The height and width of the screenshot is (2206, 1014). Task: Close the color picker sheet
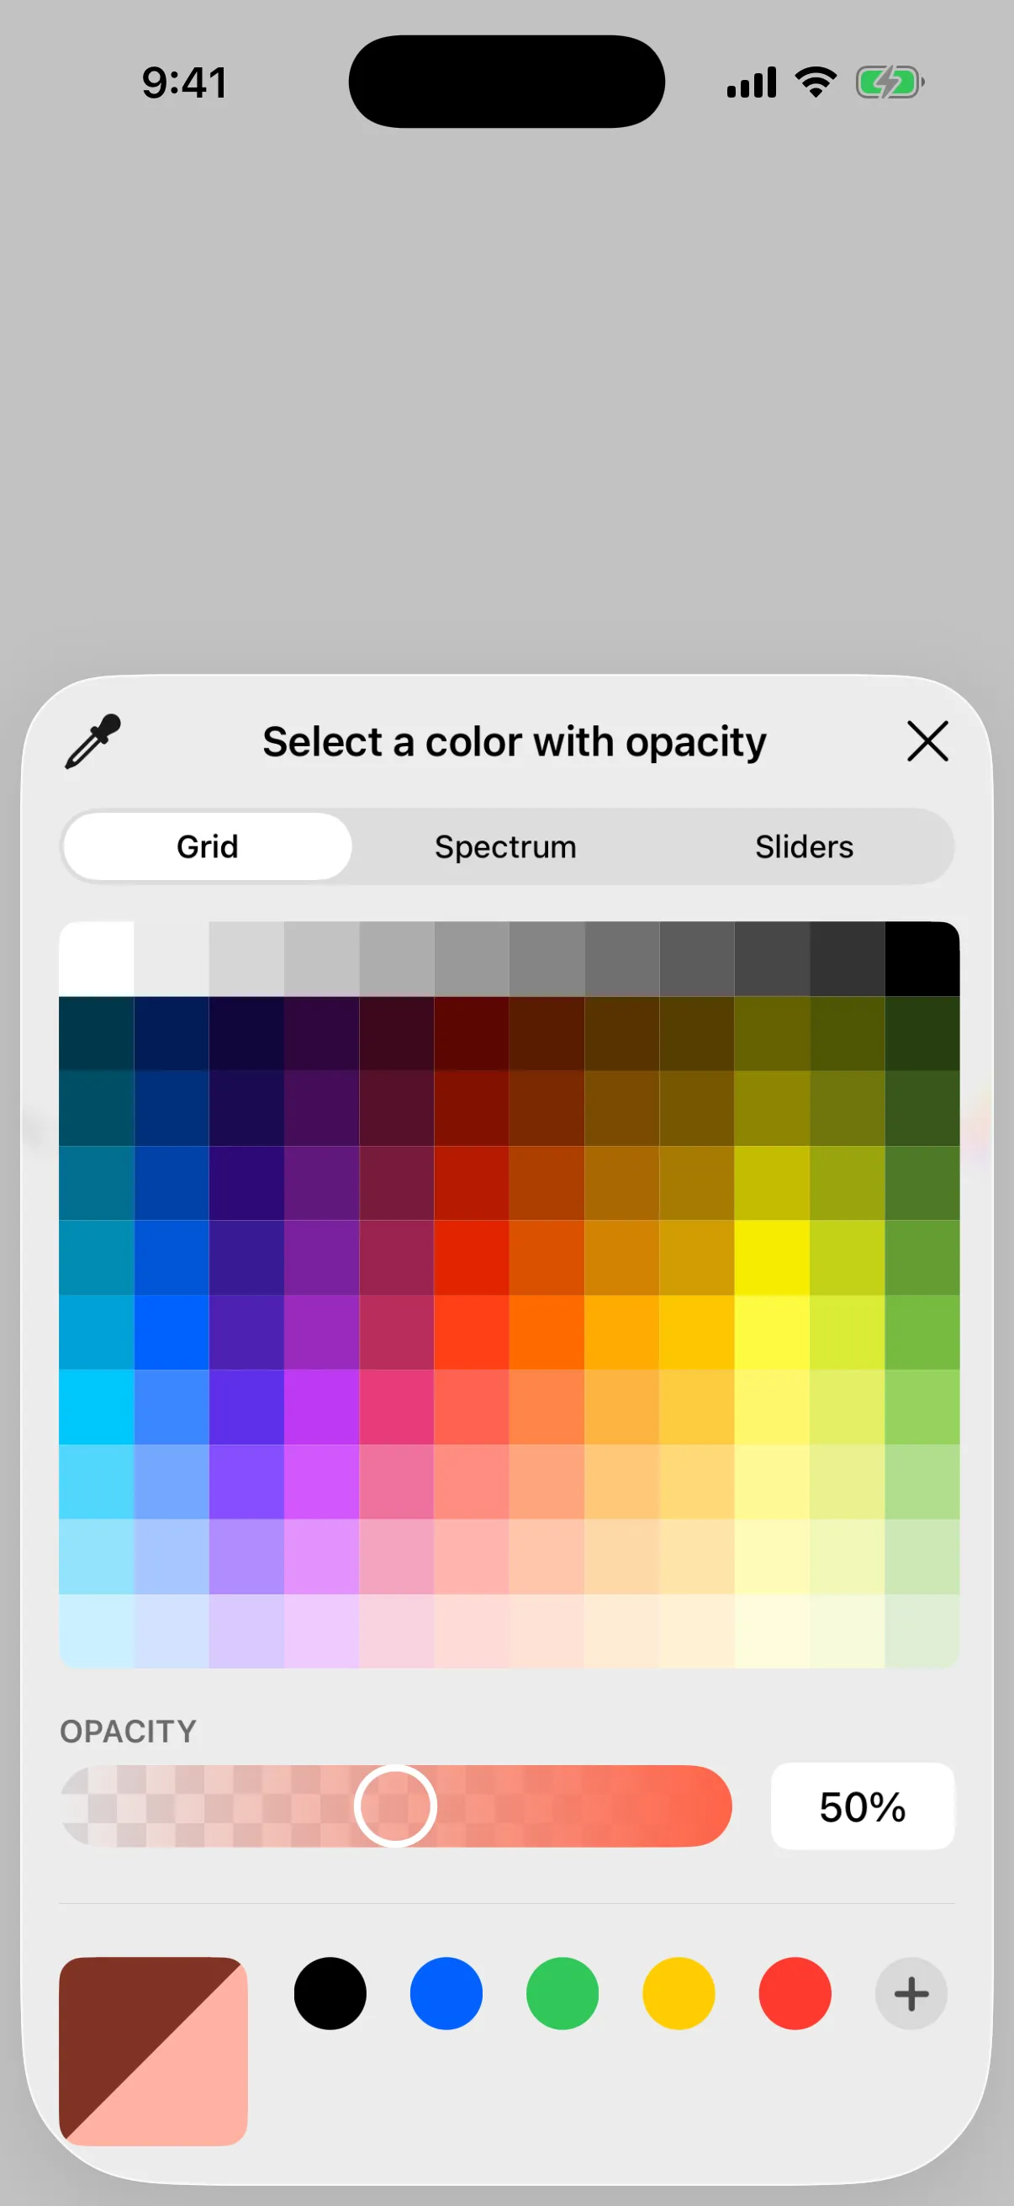[927, 740]
